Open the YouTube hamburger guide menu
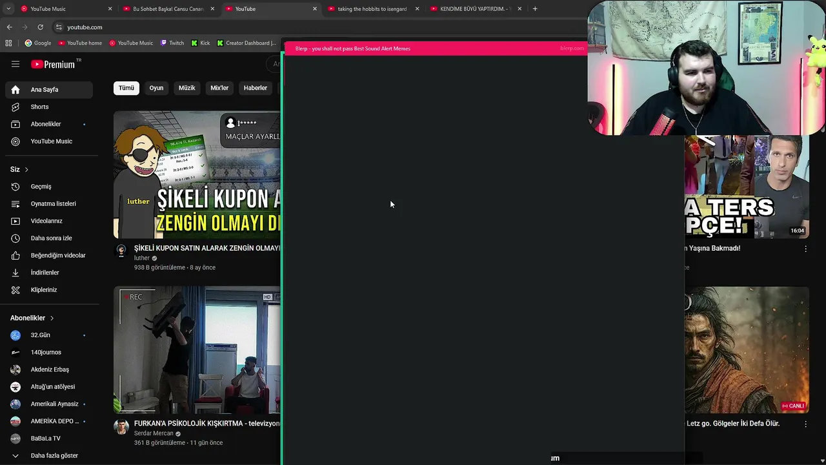 point(15,64)
